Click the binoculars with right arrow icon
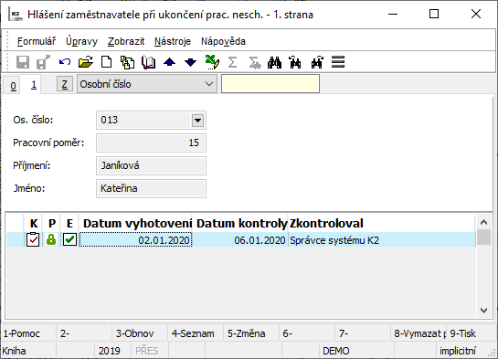 pos(317,62)
